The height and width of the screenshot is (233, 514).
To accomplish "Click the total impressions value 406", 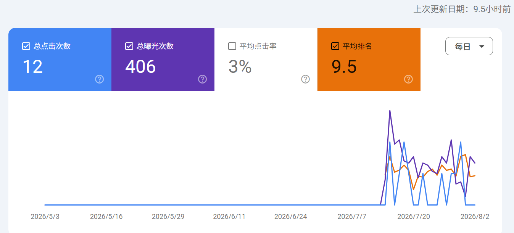I will pos(140,67).
